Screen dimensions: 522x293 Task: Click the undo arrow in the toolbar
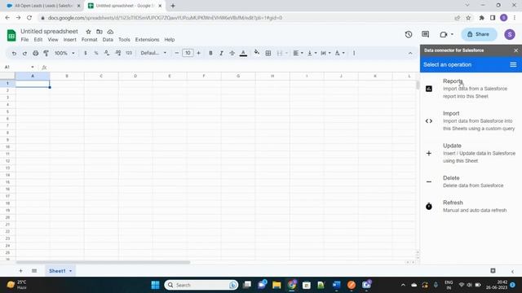click(x=14, y=53)
